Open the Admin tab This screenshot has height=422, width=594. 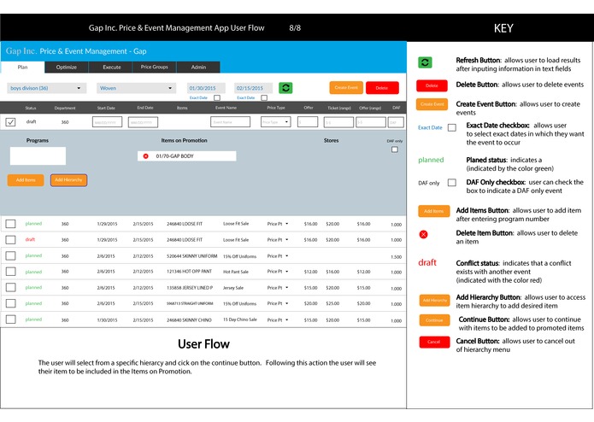click(198, 67)
